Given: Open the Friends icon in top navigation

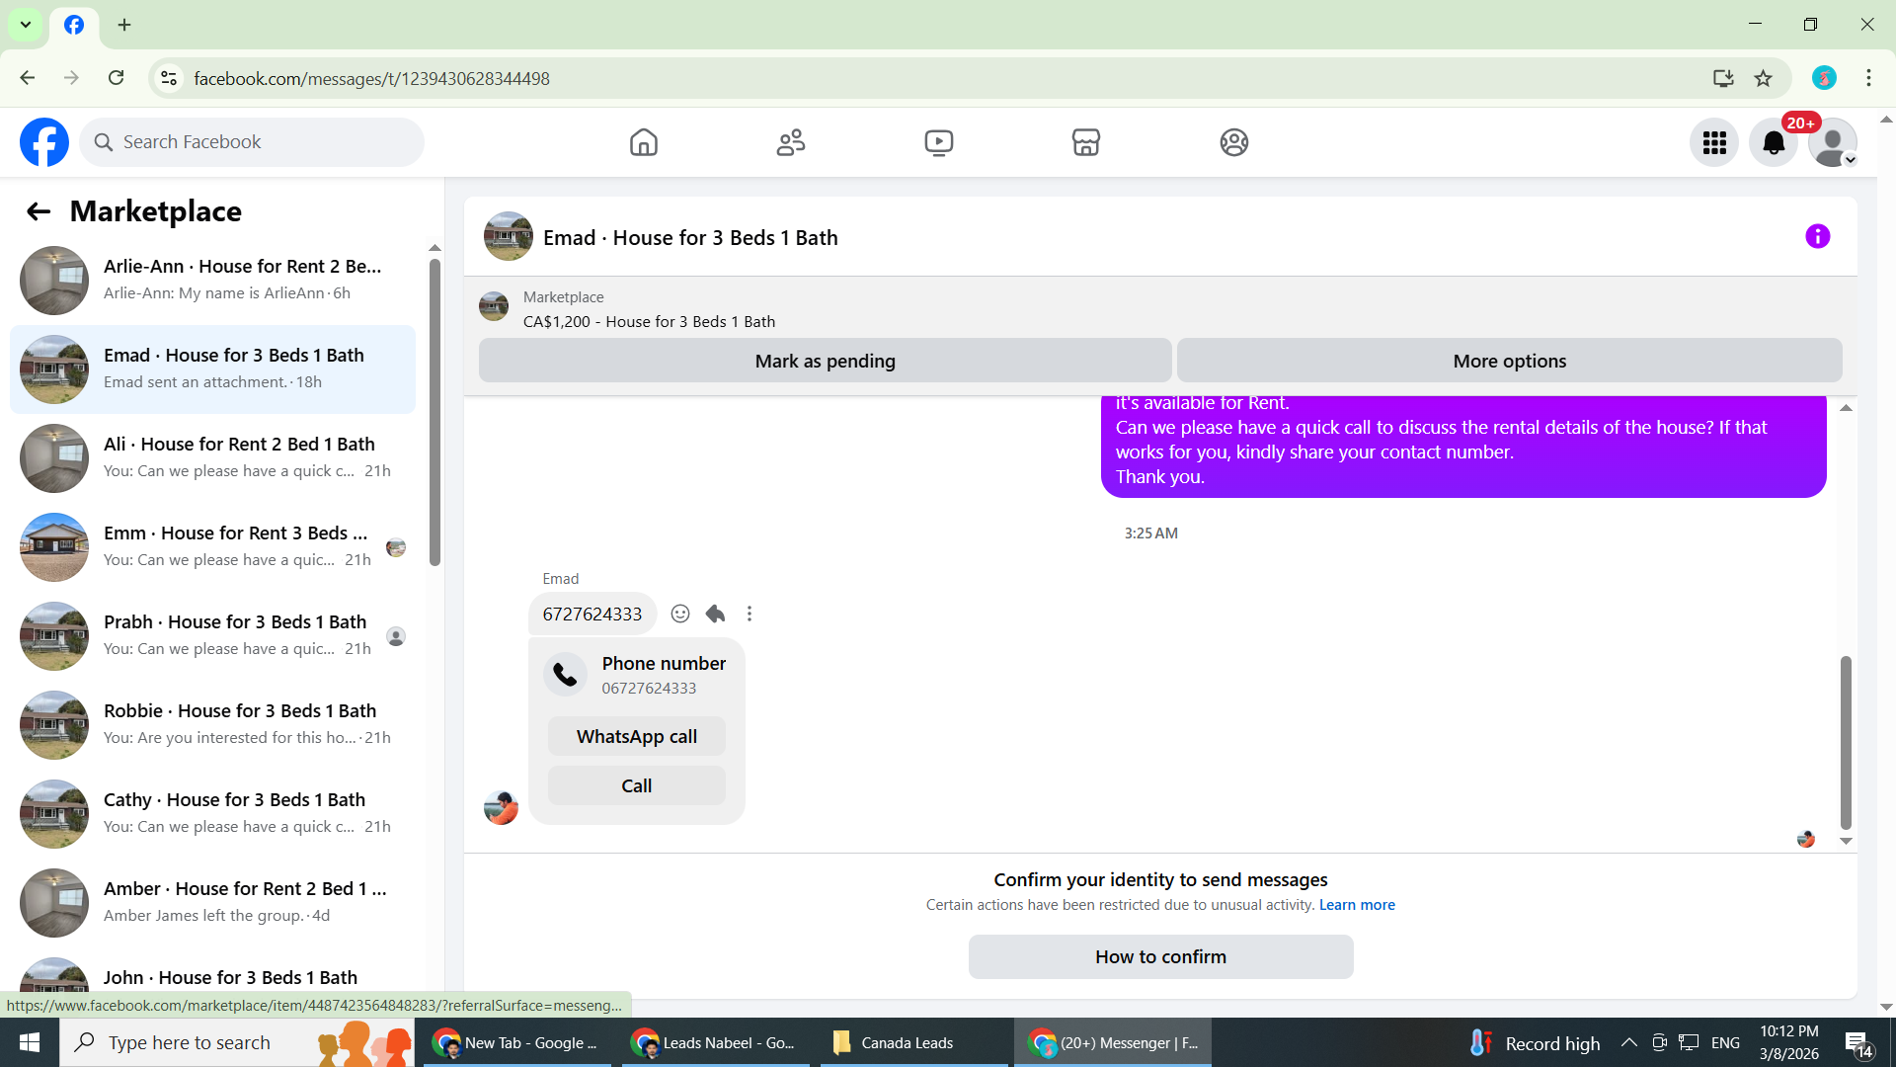Looking at the screenshot, I should coord(790,142).
